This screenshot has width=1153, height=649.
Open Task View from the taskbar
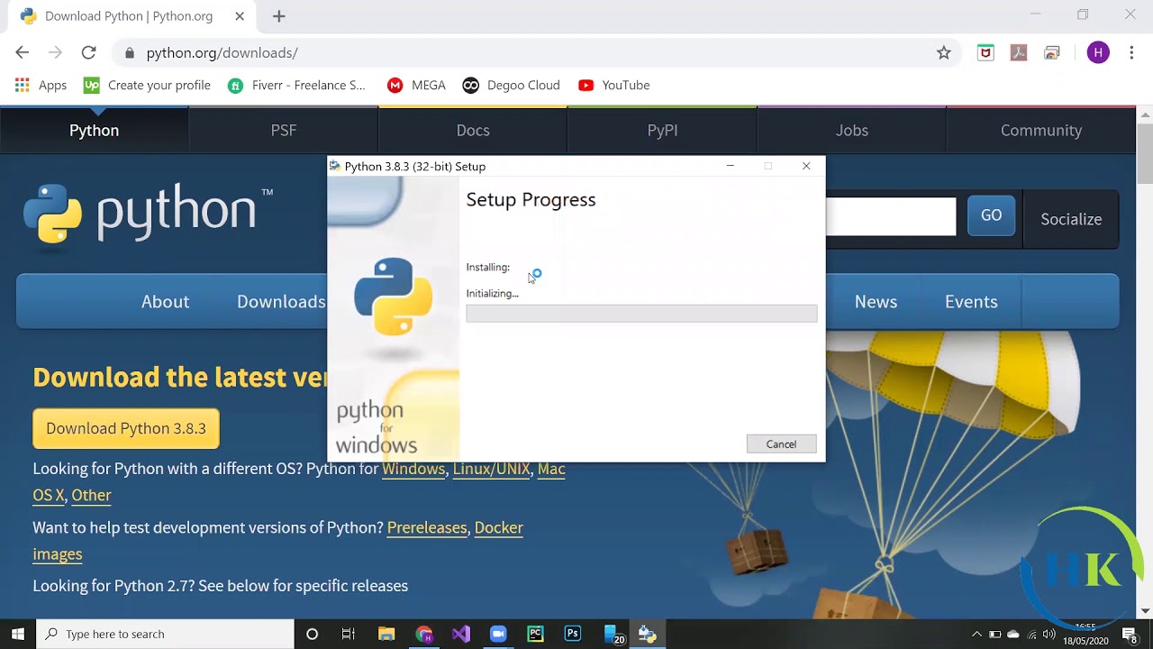pos(349,634)
